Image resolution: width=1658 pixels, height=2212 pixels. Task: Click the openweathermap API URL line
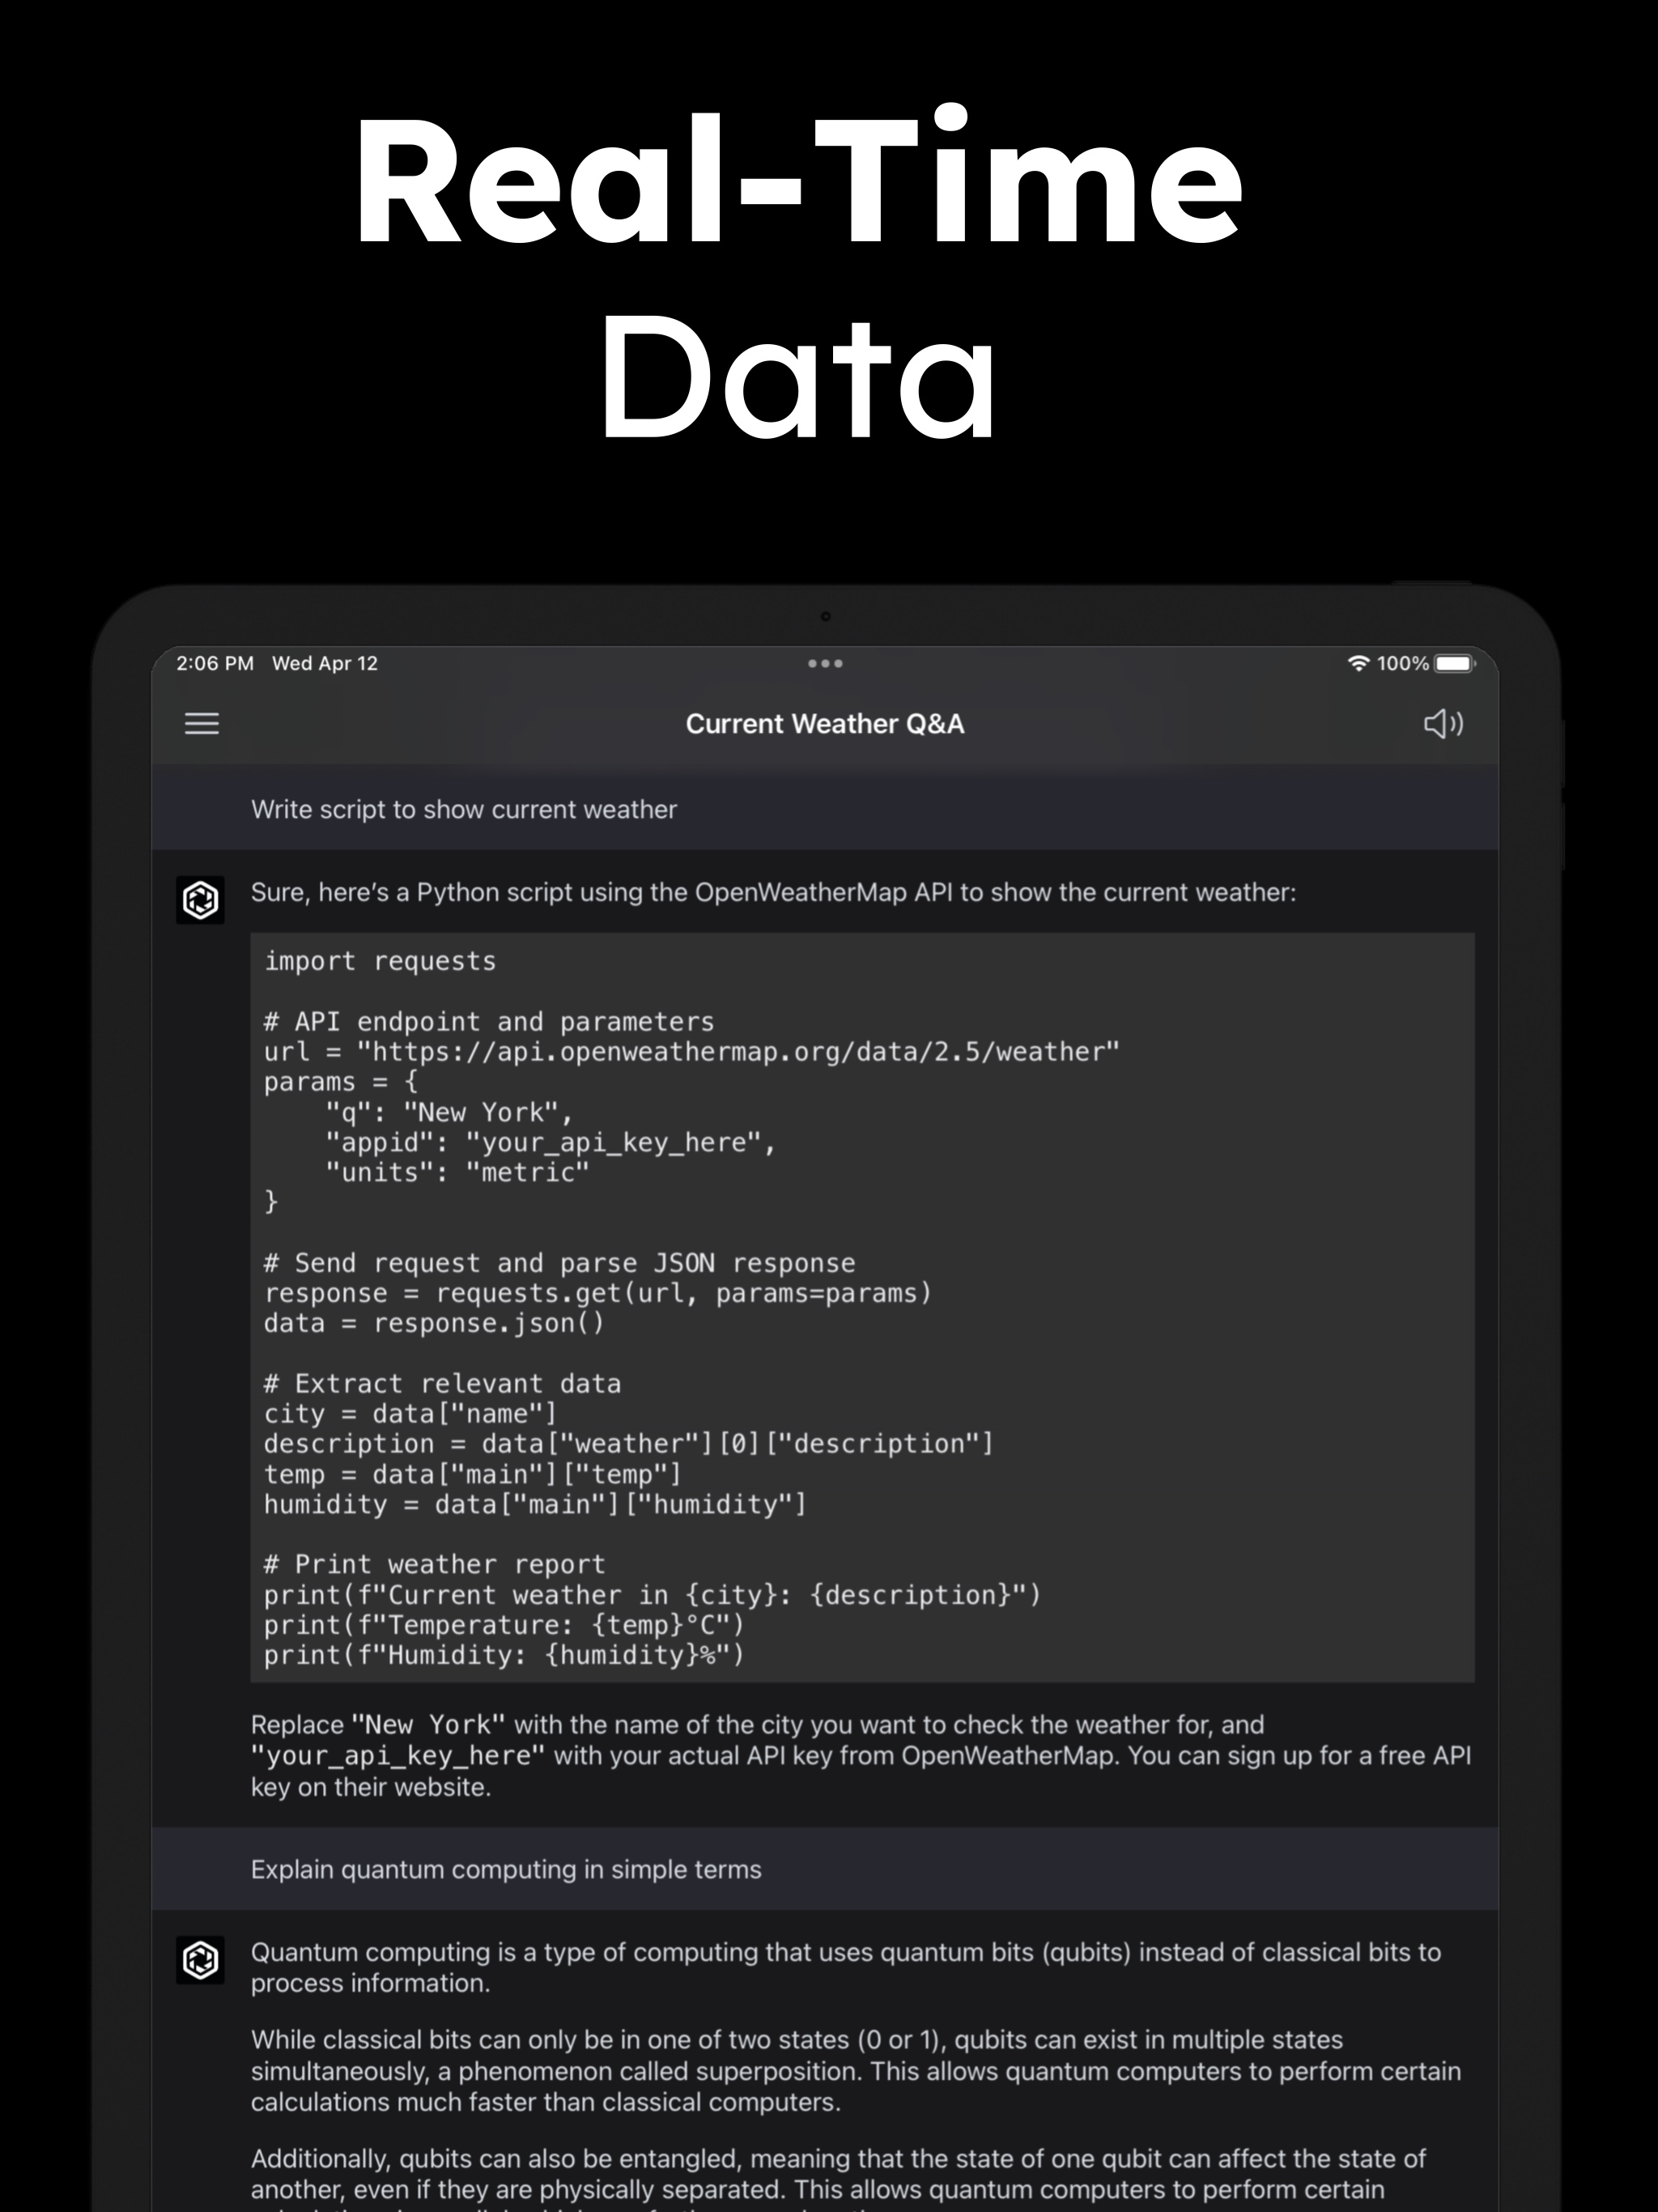click(x=691, y=1051)
